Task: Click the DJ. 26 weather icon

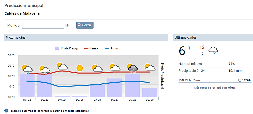Action: pyautogui.click(x=97, y=68)
